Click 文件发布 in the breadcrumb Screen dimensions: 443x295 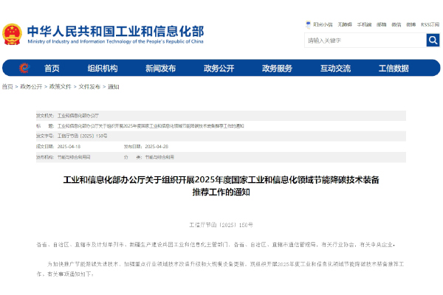coord(89,86)
